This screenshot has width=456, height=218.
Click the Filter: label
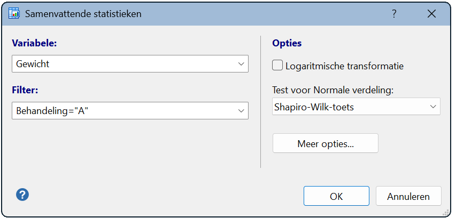25,90
